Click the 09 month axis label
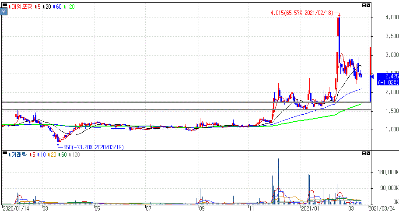The width and height of the screenshot is (399, 211). [202, 208]
